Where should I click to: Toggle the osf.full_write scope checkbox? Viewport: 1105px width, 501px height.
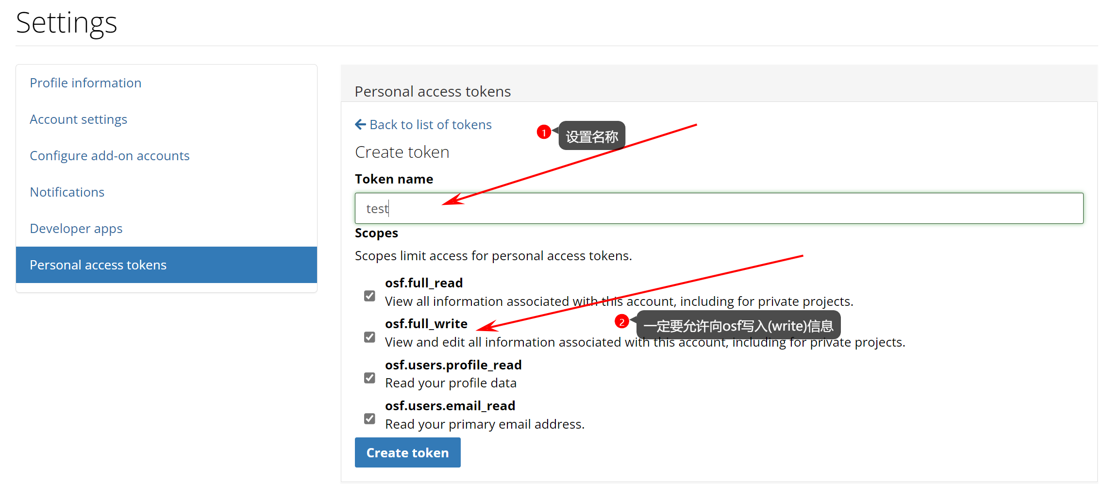click(x=369, y=337)
